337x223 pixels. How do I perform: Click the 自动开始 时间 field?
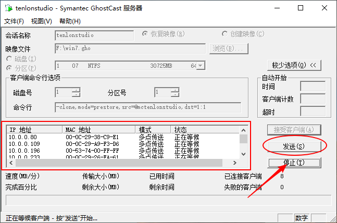tap(313, 86)
